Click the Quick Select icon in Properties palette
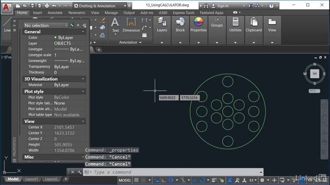The height and width of the screenshot is (185, 330). click(85, 25)
